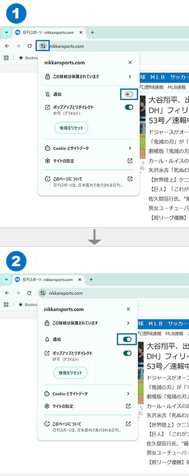Expand Cookie とサイトデータ chevron in step 1
This screenshot has width=189, height=476.
click(129, 148)
